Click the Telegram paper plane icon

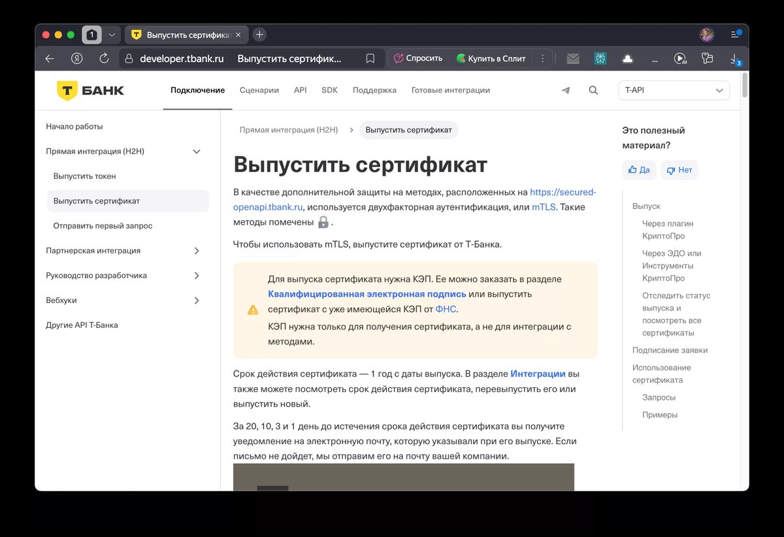566,90
